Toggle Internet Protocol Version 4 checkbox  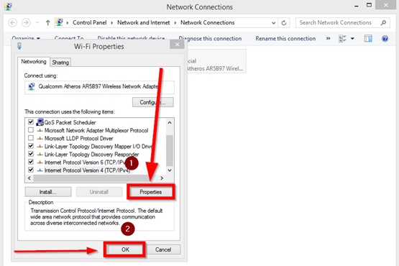pos(31,170)
